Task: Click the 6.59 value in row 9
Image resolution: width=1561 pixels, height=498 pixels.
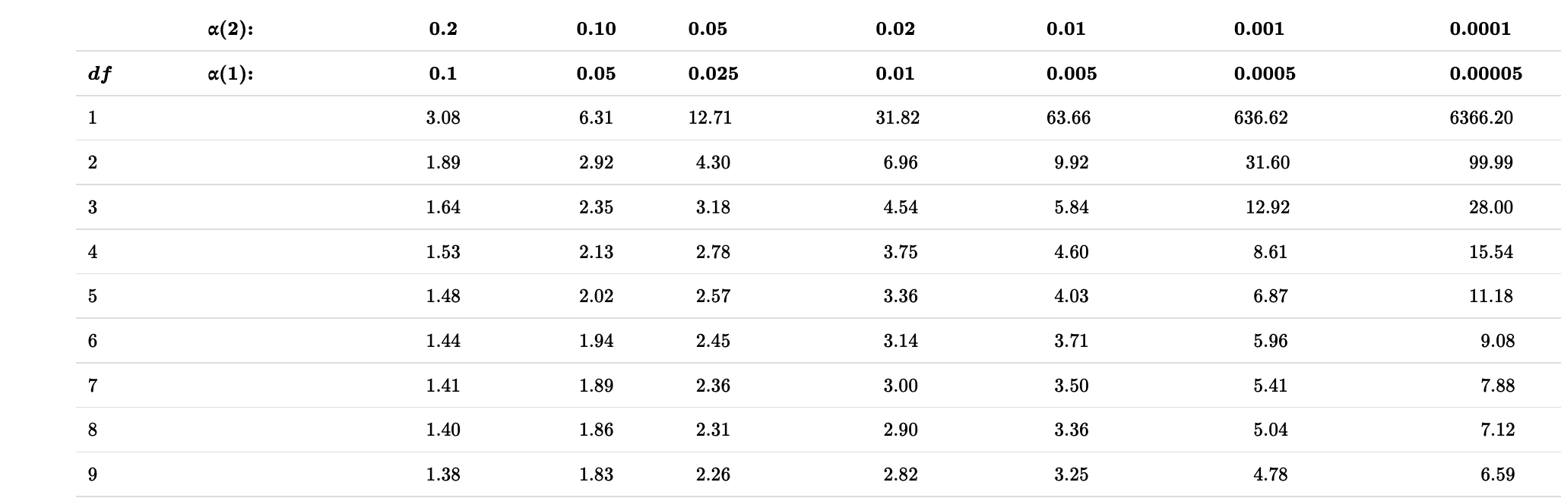Action: (x=1497, y=474)
